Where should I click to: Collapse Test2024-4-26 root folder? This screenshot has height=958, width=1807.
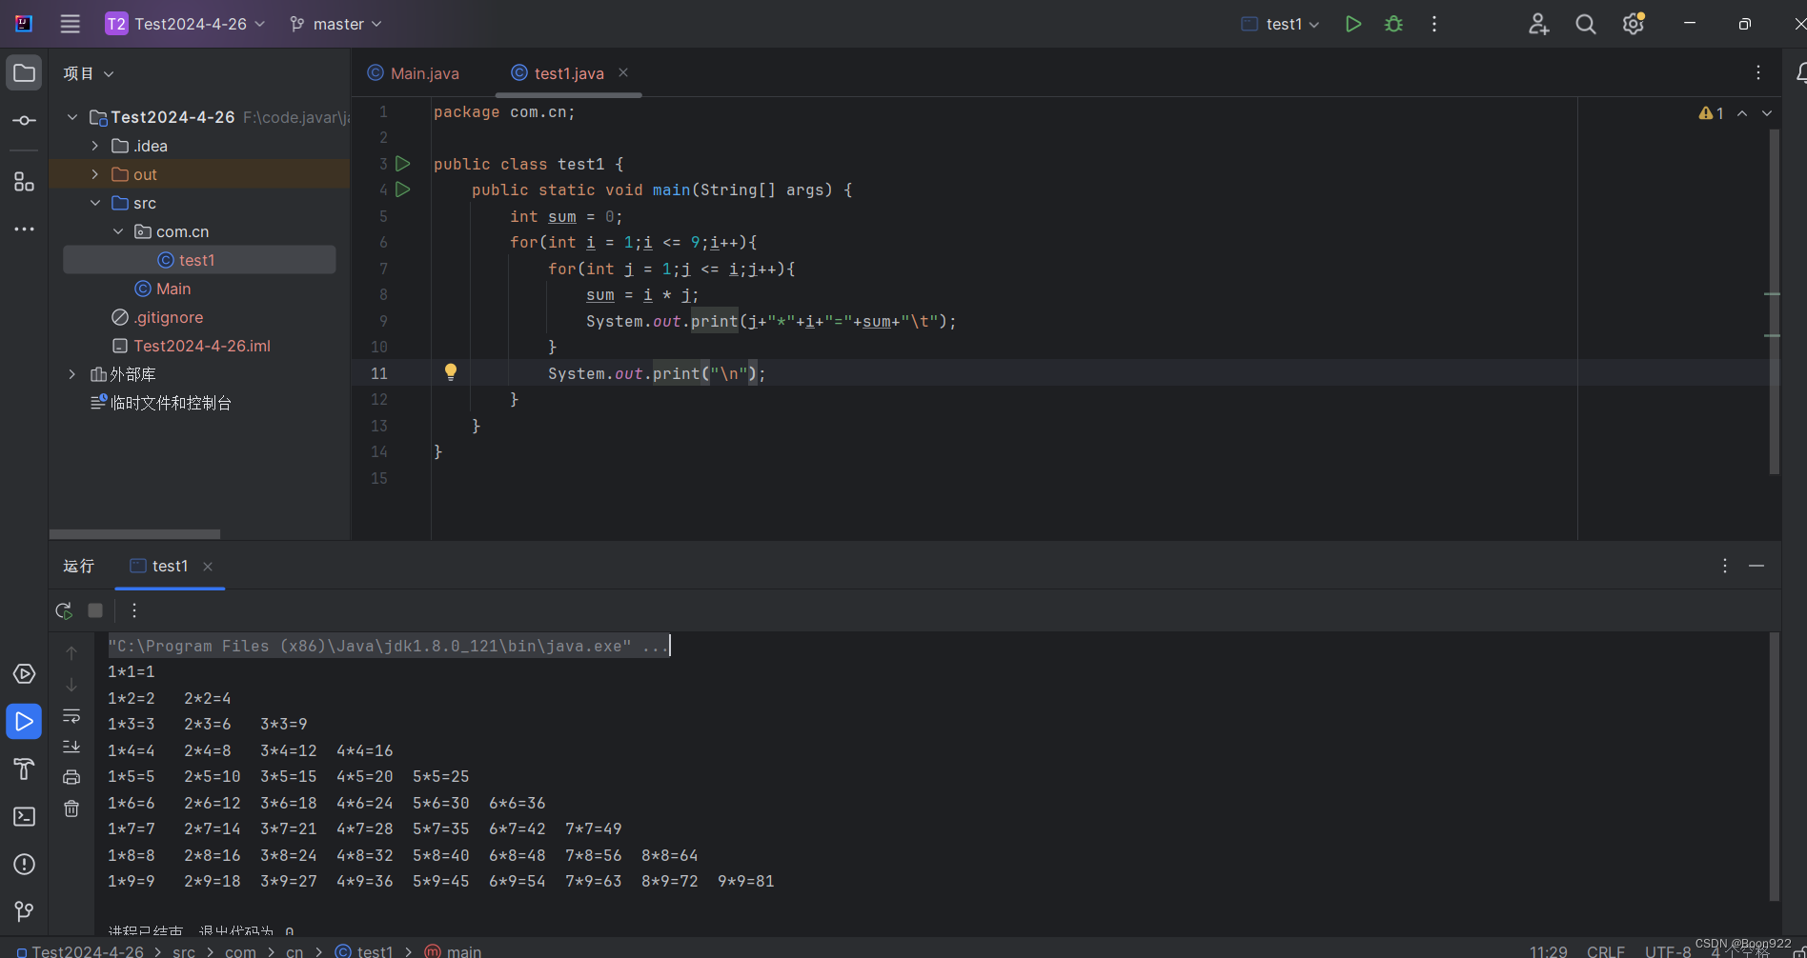[x=72, y=117]
